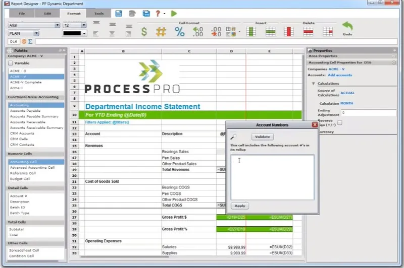Viewport: 404px width, 268px height.
Task: Toggle the Variable checkbox in Palette
Action: pos(11,63)
